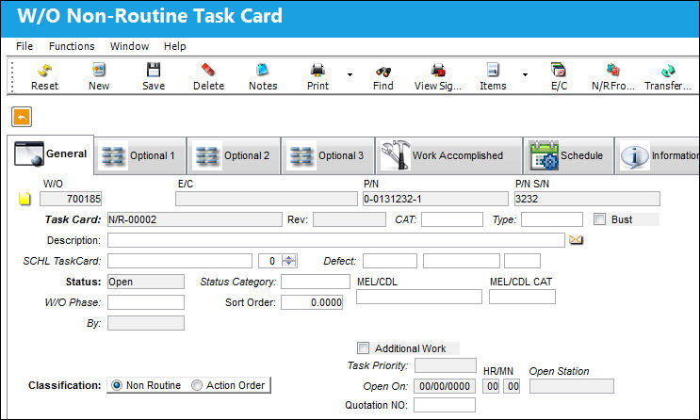Open the Information tab
The width and height of the screenshot is (700, 420).
click(x=658, y=155)
